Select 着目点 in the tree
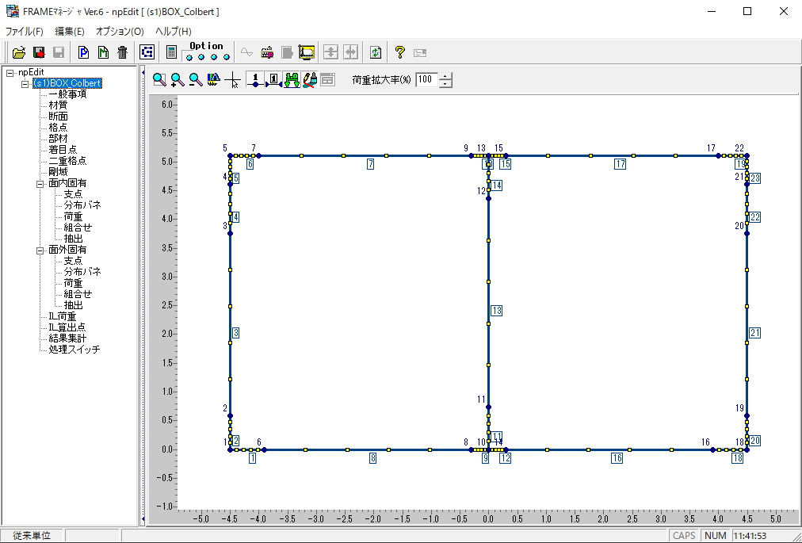The image size is (802, 543). [x=63, y=150]
